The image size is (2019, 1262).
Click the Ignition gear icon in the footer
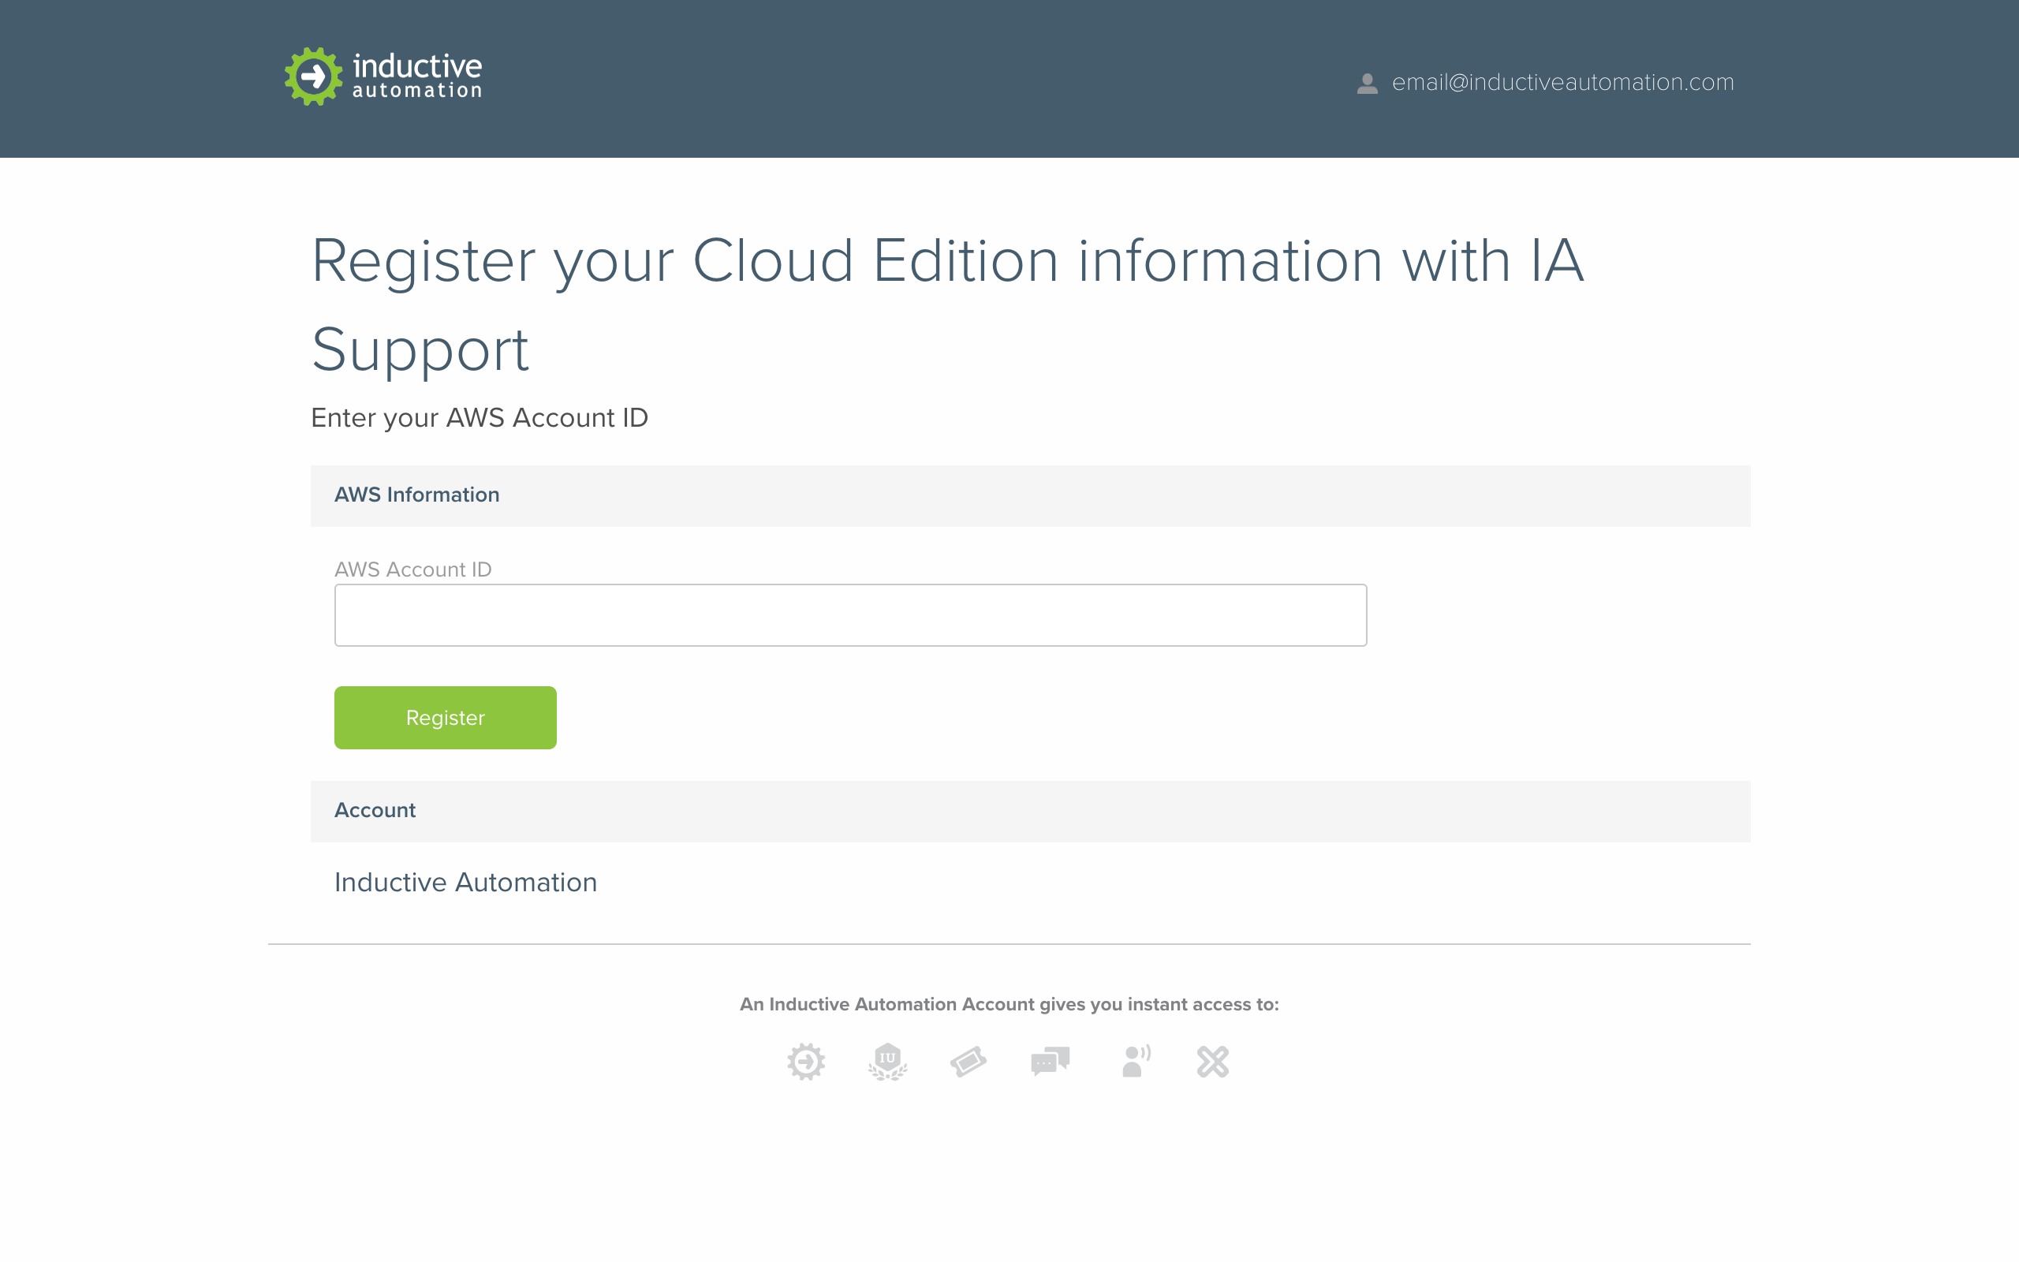(x=806, y=1062)
